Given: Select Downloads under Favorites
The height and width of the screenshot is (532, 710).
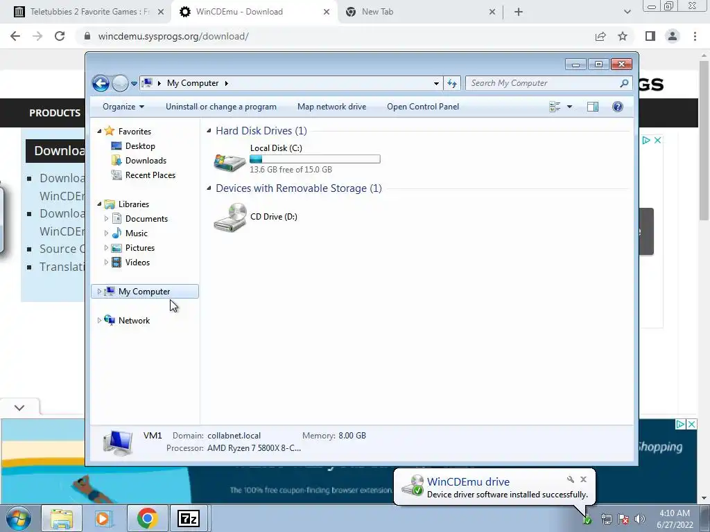Looking at the screenshot, I should click(146, 161).
